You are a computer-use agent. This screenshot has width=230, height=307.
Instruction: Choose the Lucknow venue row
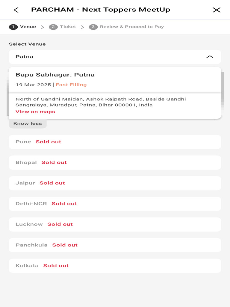(x=115, y=224)
